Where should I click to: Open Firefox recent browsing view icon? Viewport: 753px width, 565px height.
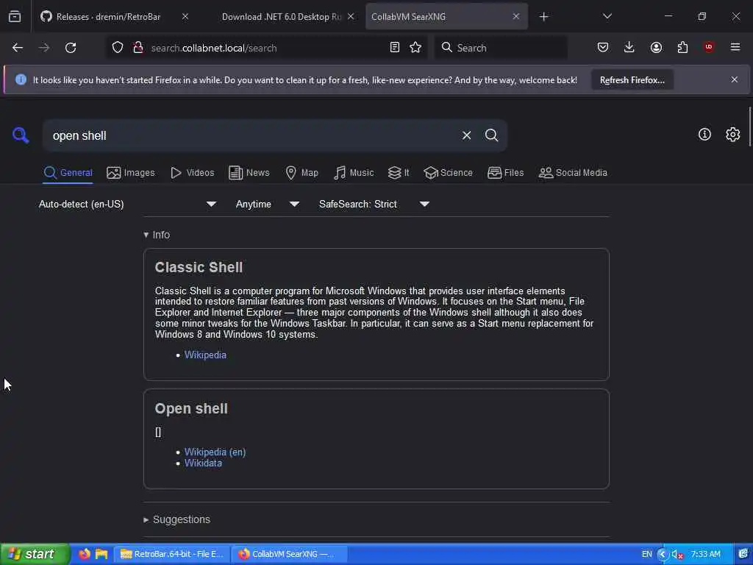click(15, 17)
